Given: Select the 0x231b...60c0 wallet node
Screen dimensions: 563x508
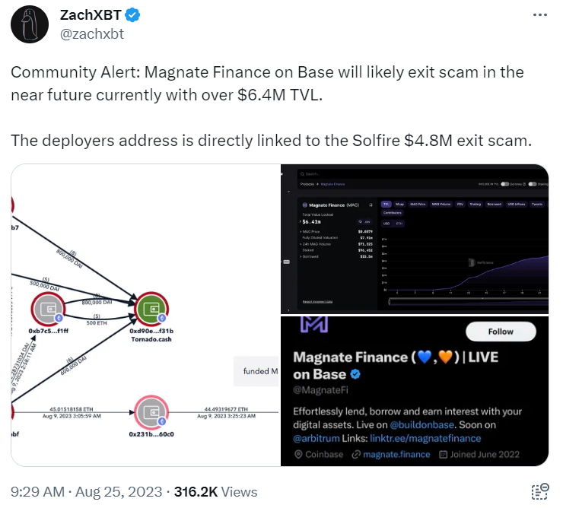Looking at the screenshot, I should point(151,412).
